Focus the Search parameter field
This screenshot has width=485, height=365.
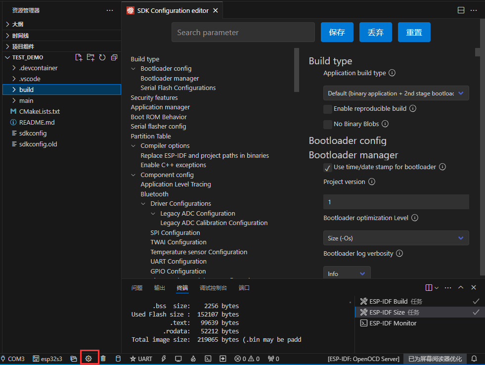(243, 32)
